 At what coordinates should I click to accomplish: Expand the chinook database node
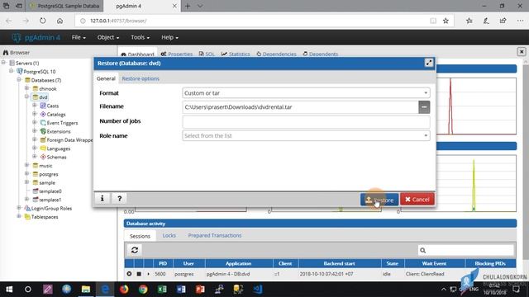point(27,88)
